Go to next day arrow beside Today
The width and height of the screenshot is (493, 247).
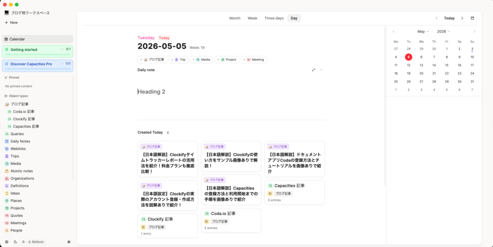[462, 18]
